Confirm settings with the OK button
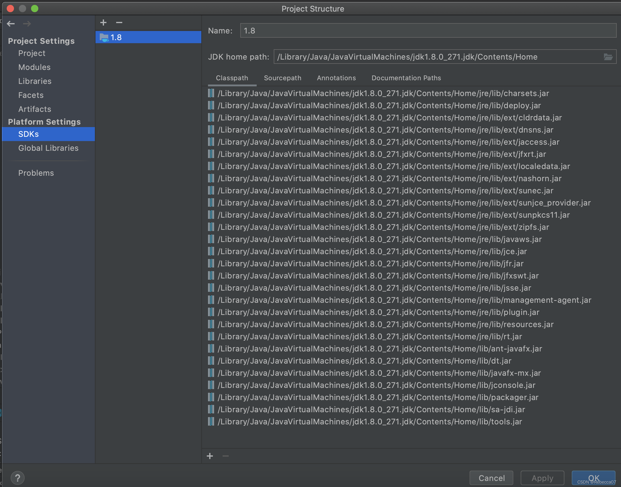This screenshot has width=621, height=487. click(593, 478)
